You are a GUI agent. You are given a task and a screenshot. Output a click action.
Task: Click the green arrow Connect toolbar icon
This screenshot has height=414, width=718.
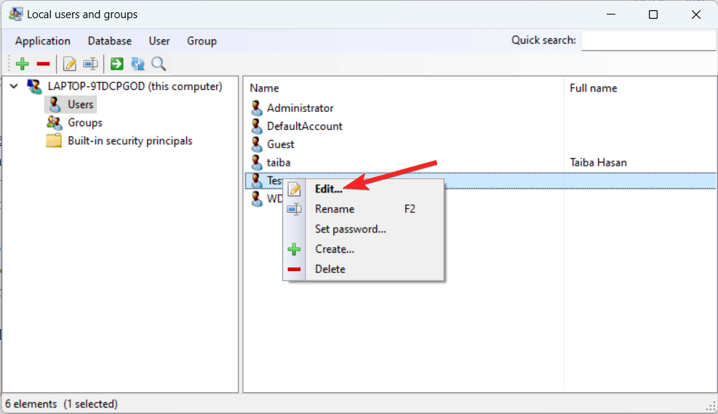(117, 63)
